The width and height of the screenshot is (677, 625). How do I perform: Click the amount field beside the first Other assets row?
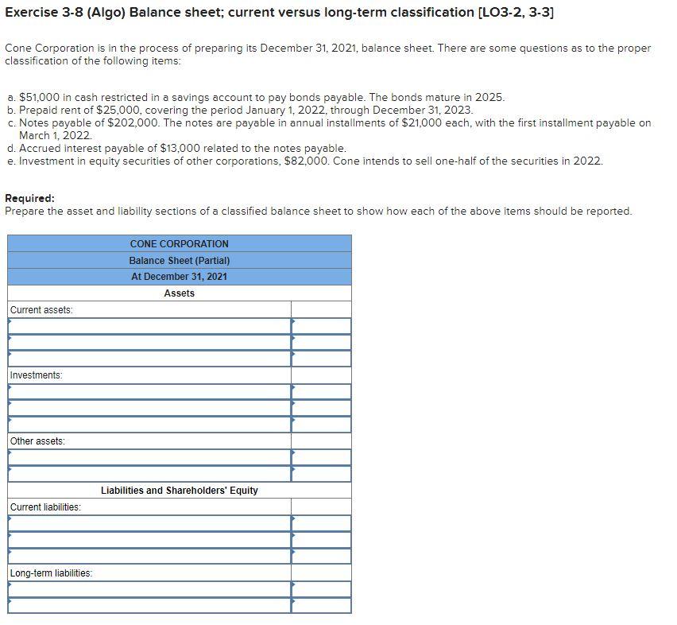click(322, 456)
